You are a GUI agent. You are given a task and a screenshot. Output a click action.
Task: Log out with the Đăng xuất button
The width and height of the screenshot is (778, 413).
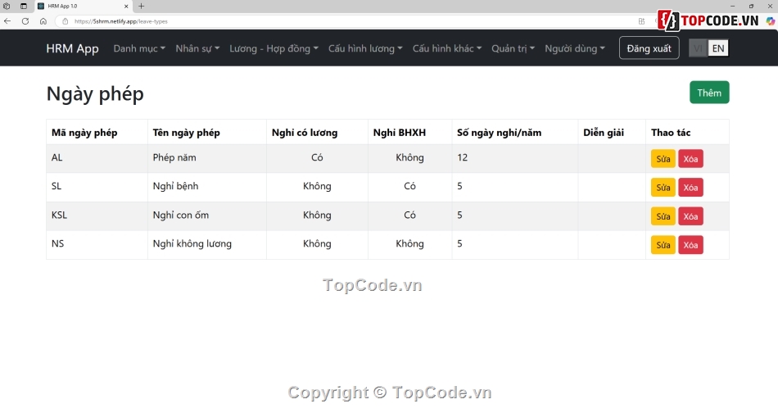pos(649,48)
